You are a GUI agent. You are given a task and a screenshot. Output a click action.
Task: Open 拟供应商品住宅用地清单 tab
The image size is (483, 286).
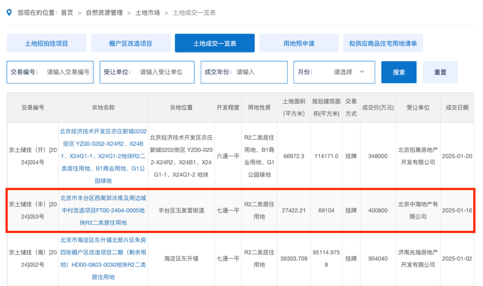tap(383, 43)
